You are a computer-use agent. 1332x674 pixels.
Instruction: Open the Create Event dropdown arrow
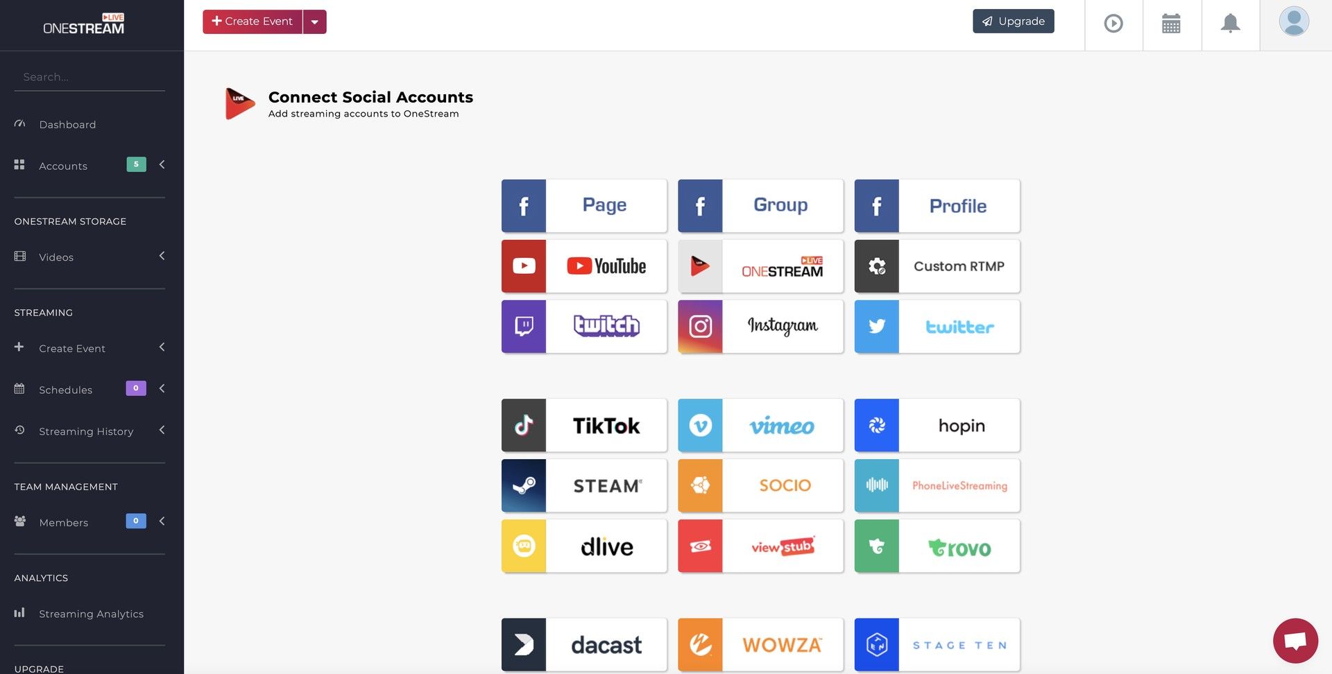pyautogui.click(x=315, y=22)
